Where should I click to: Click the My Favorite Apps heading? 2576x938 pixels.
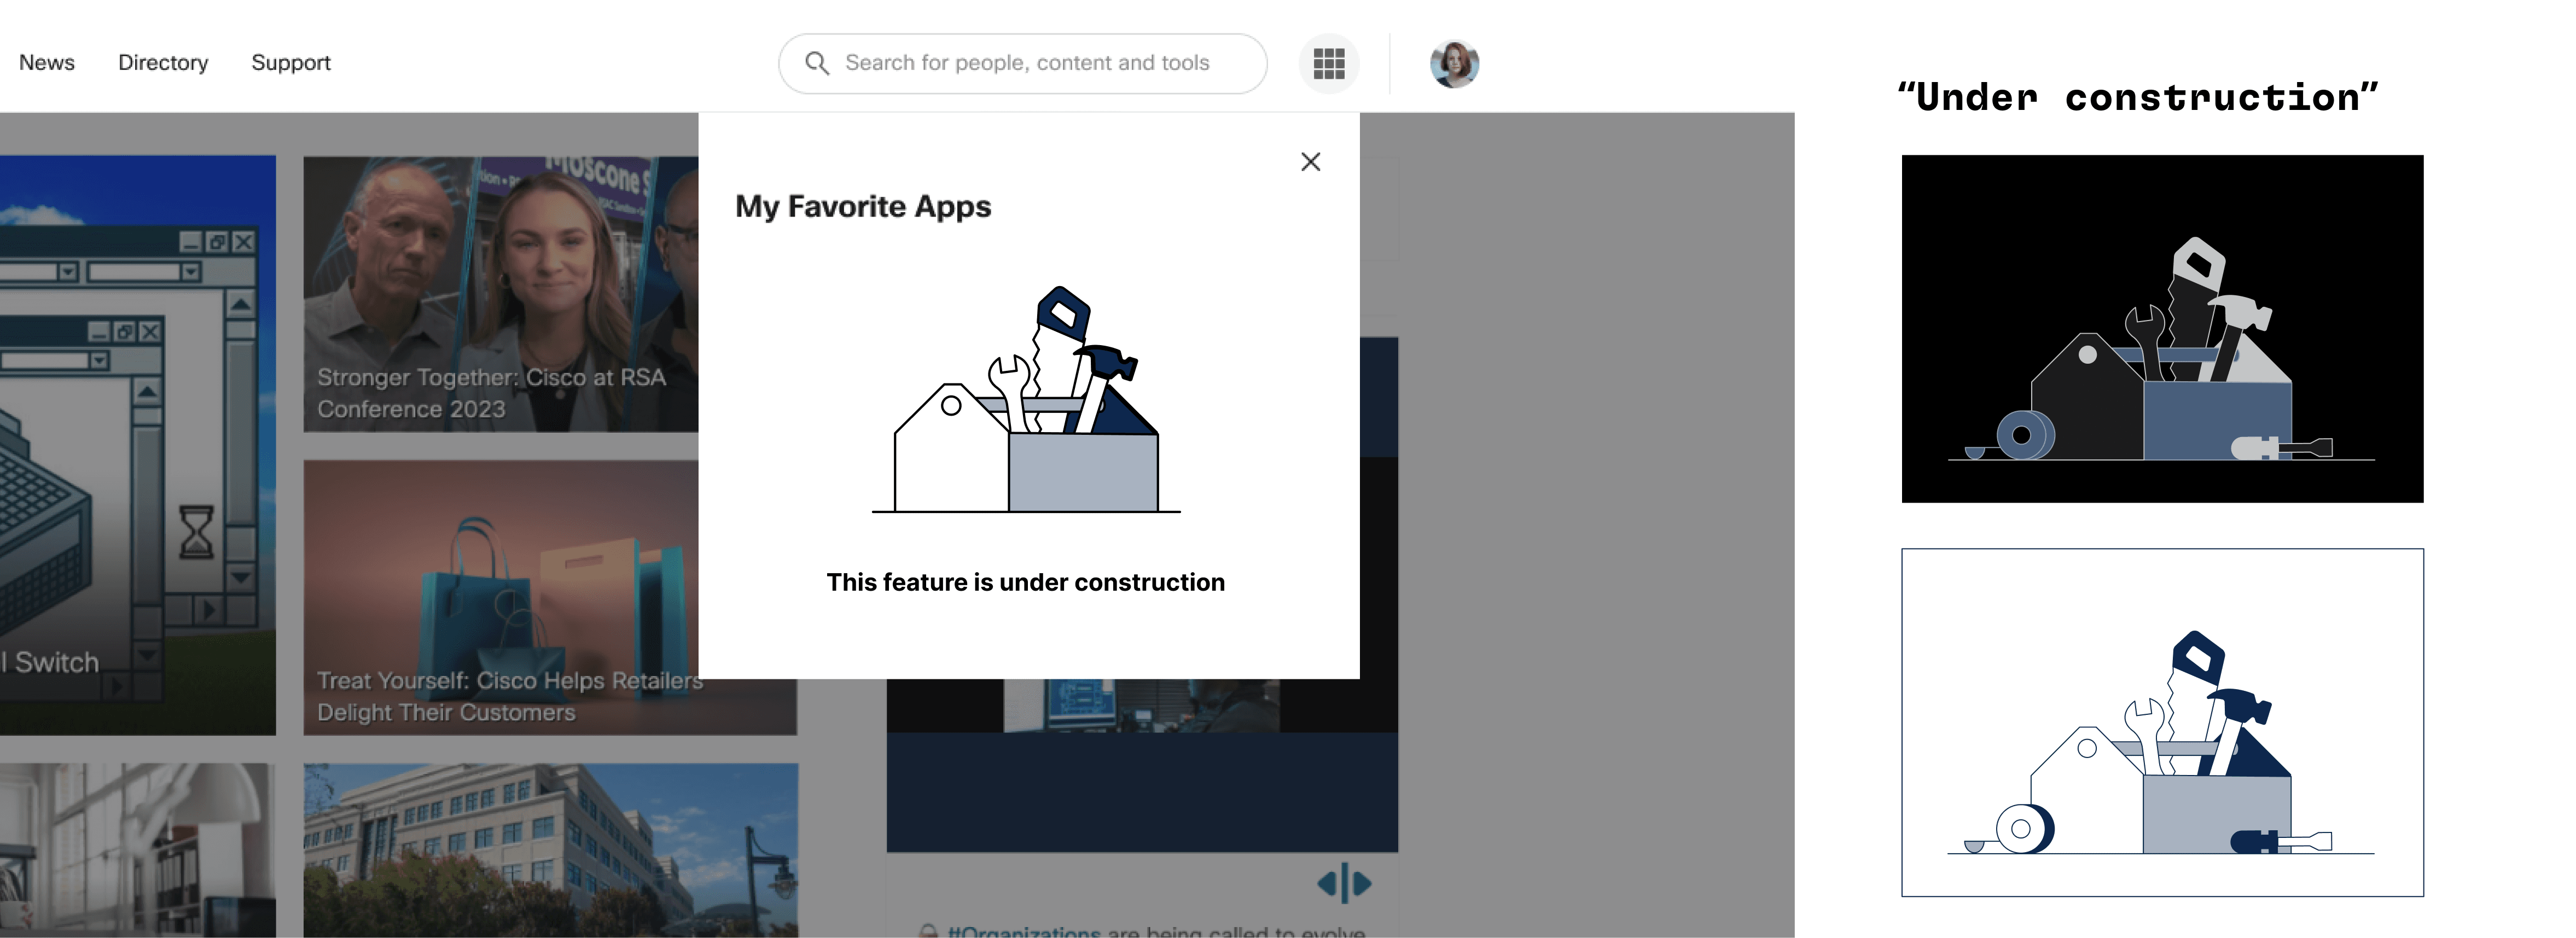863,207
